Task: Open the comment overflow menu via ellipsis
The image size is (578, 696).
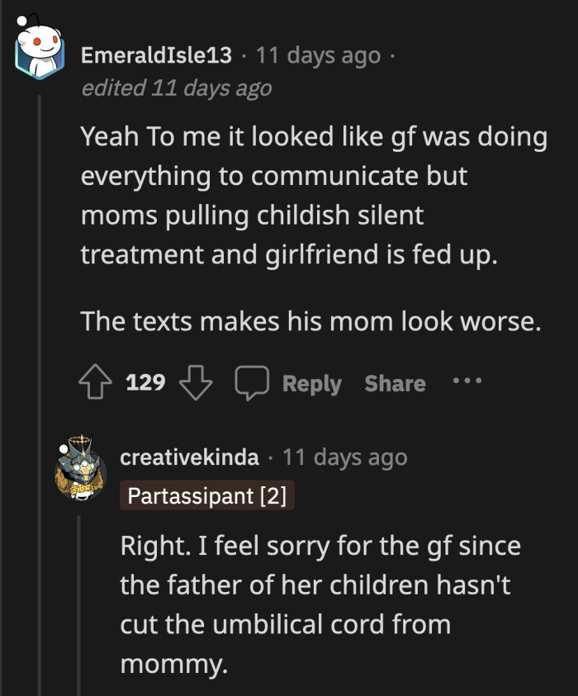Action: pyautogui.click(x=467, y=382)
